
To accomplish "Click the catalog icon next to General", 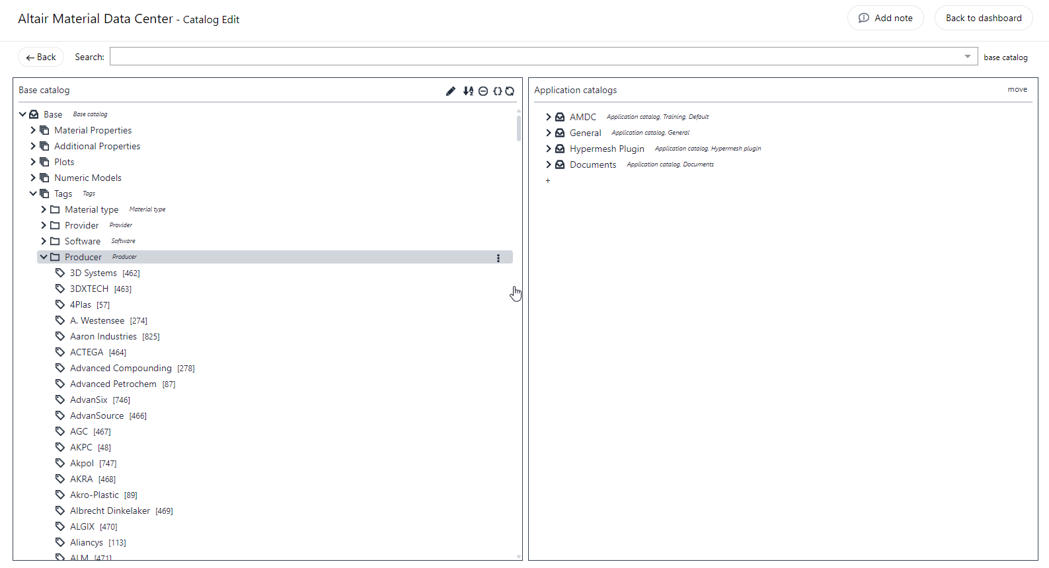I will click(x=560, y=133).
